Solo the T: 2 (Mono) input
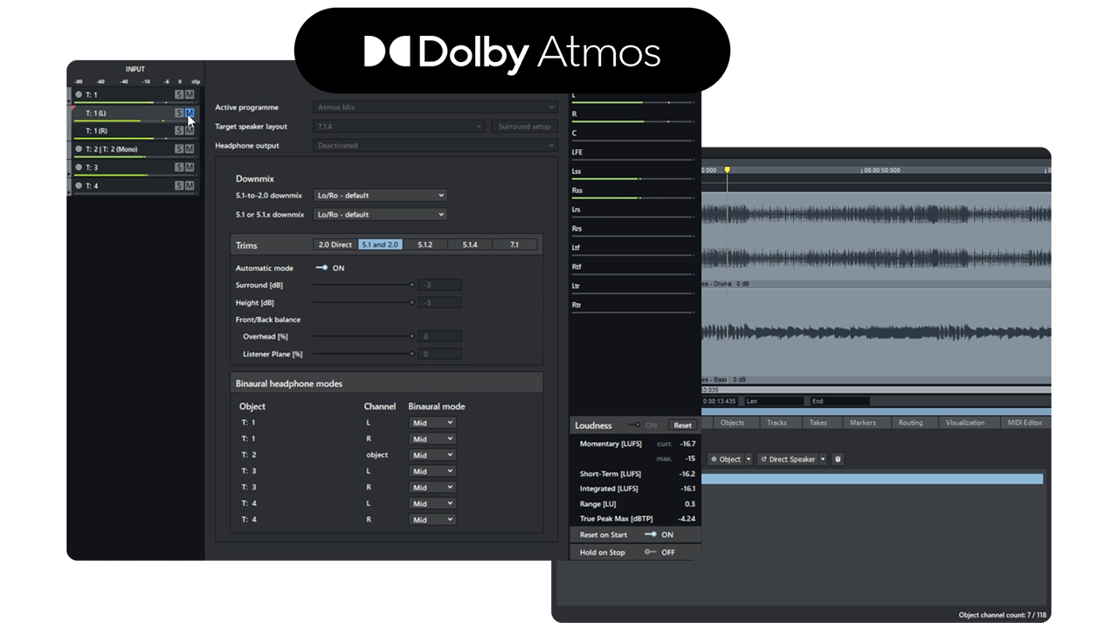The image size is (1118, 629). point(179,149)
